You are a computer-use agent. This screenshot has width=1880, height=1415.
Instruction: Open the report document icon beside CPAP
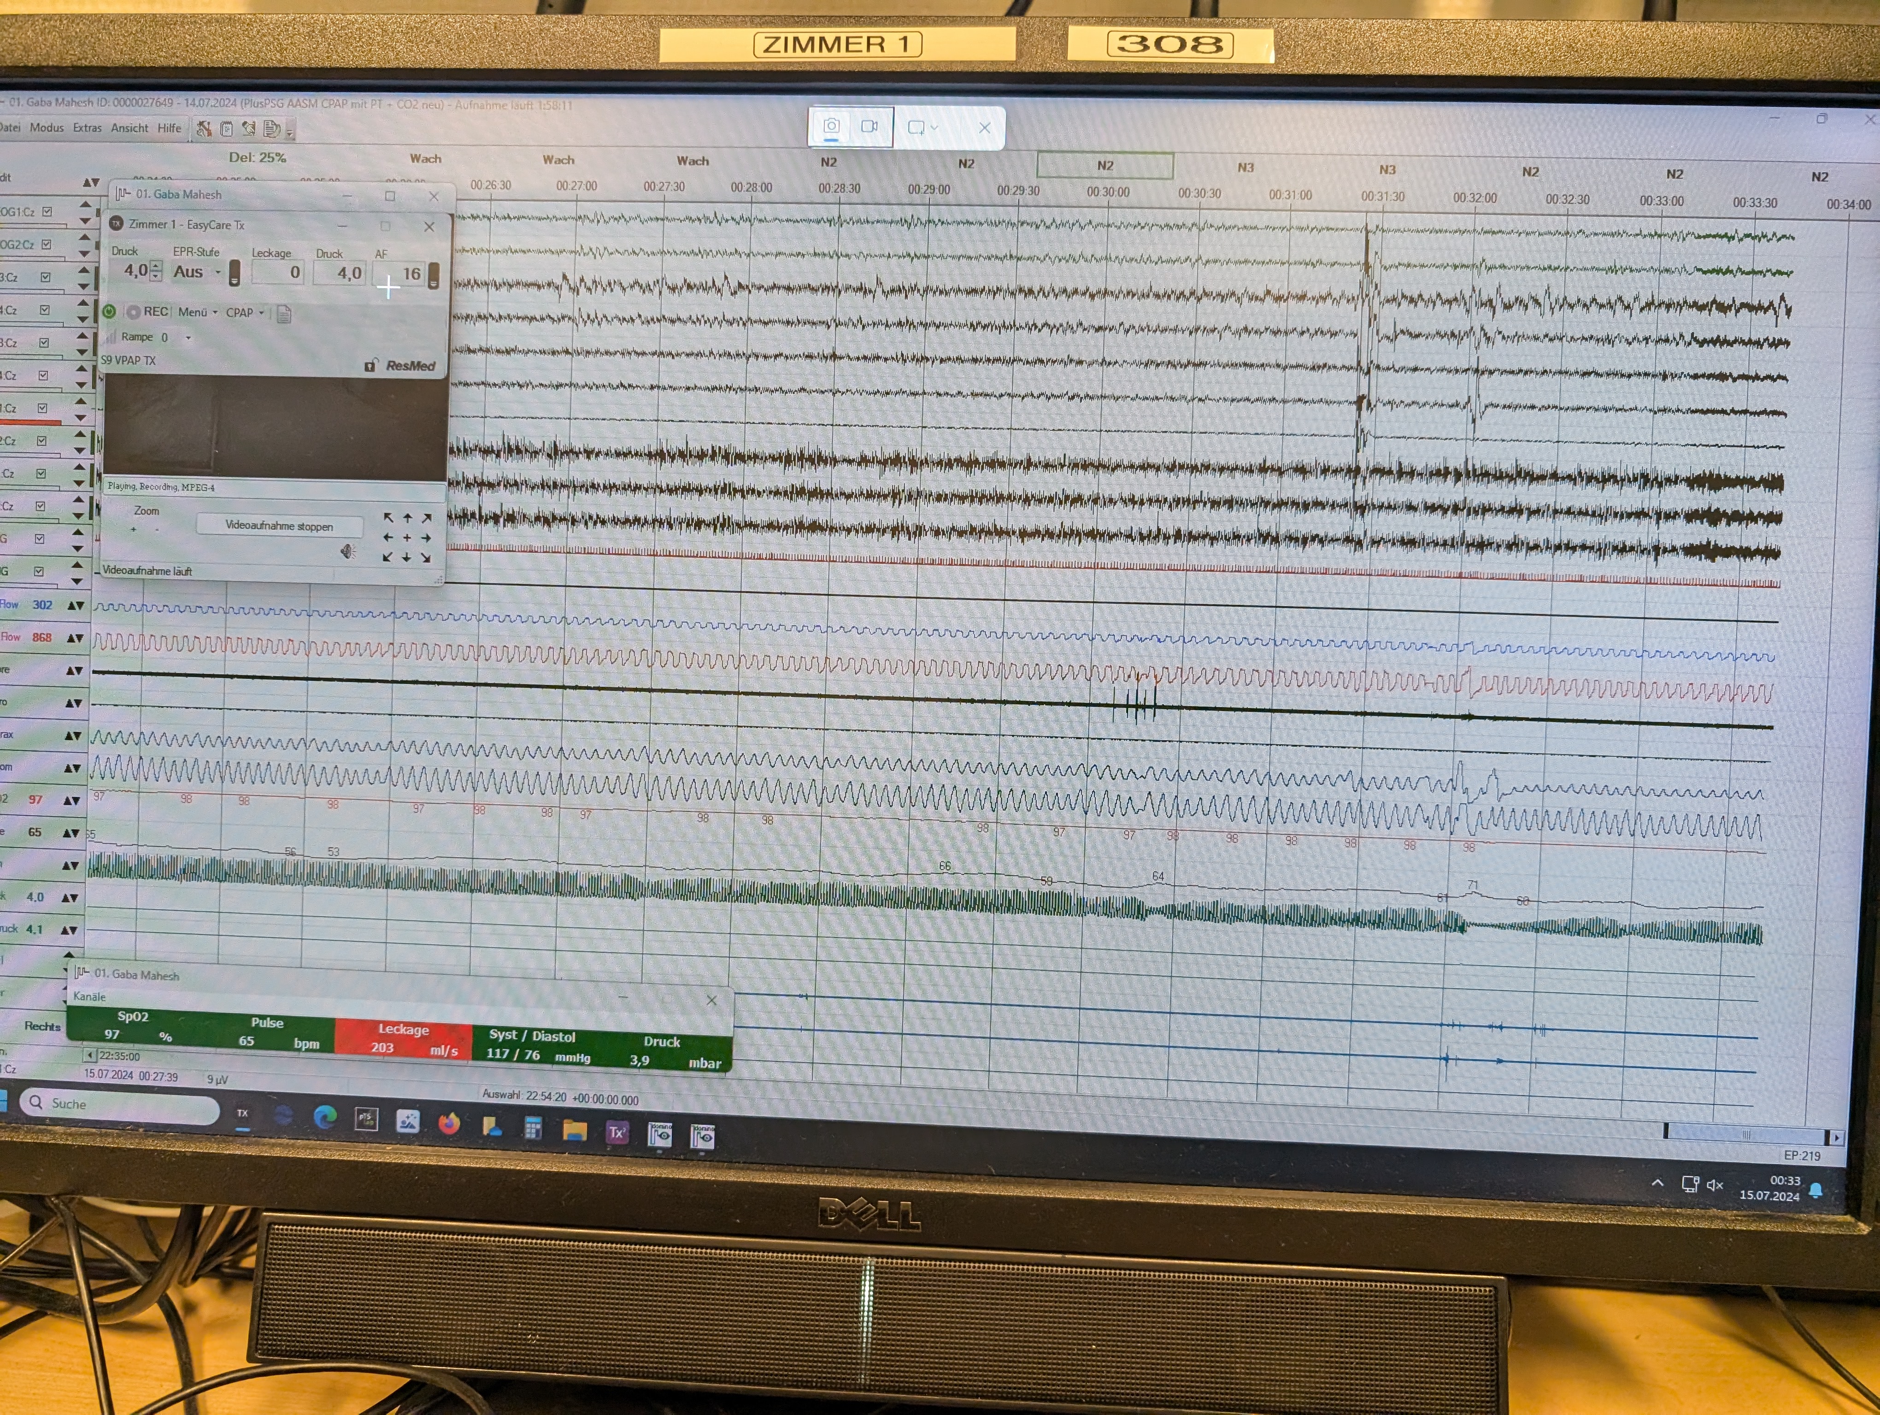click(284, 314)
